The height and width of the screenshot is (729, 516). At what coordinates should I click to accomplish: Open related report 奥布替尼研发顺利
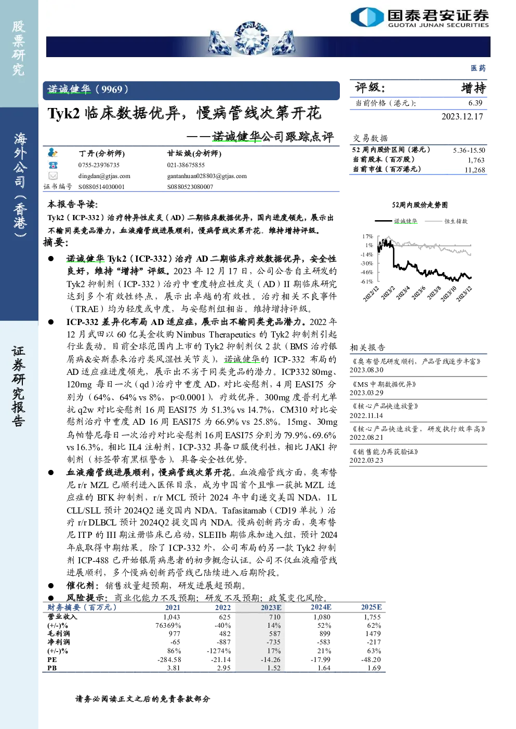(x=418, y=361)
